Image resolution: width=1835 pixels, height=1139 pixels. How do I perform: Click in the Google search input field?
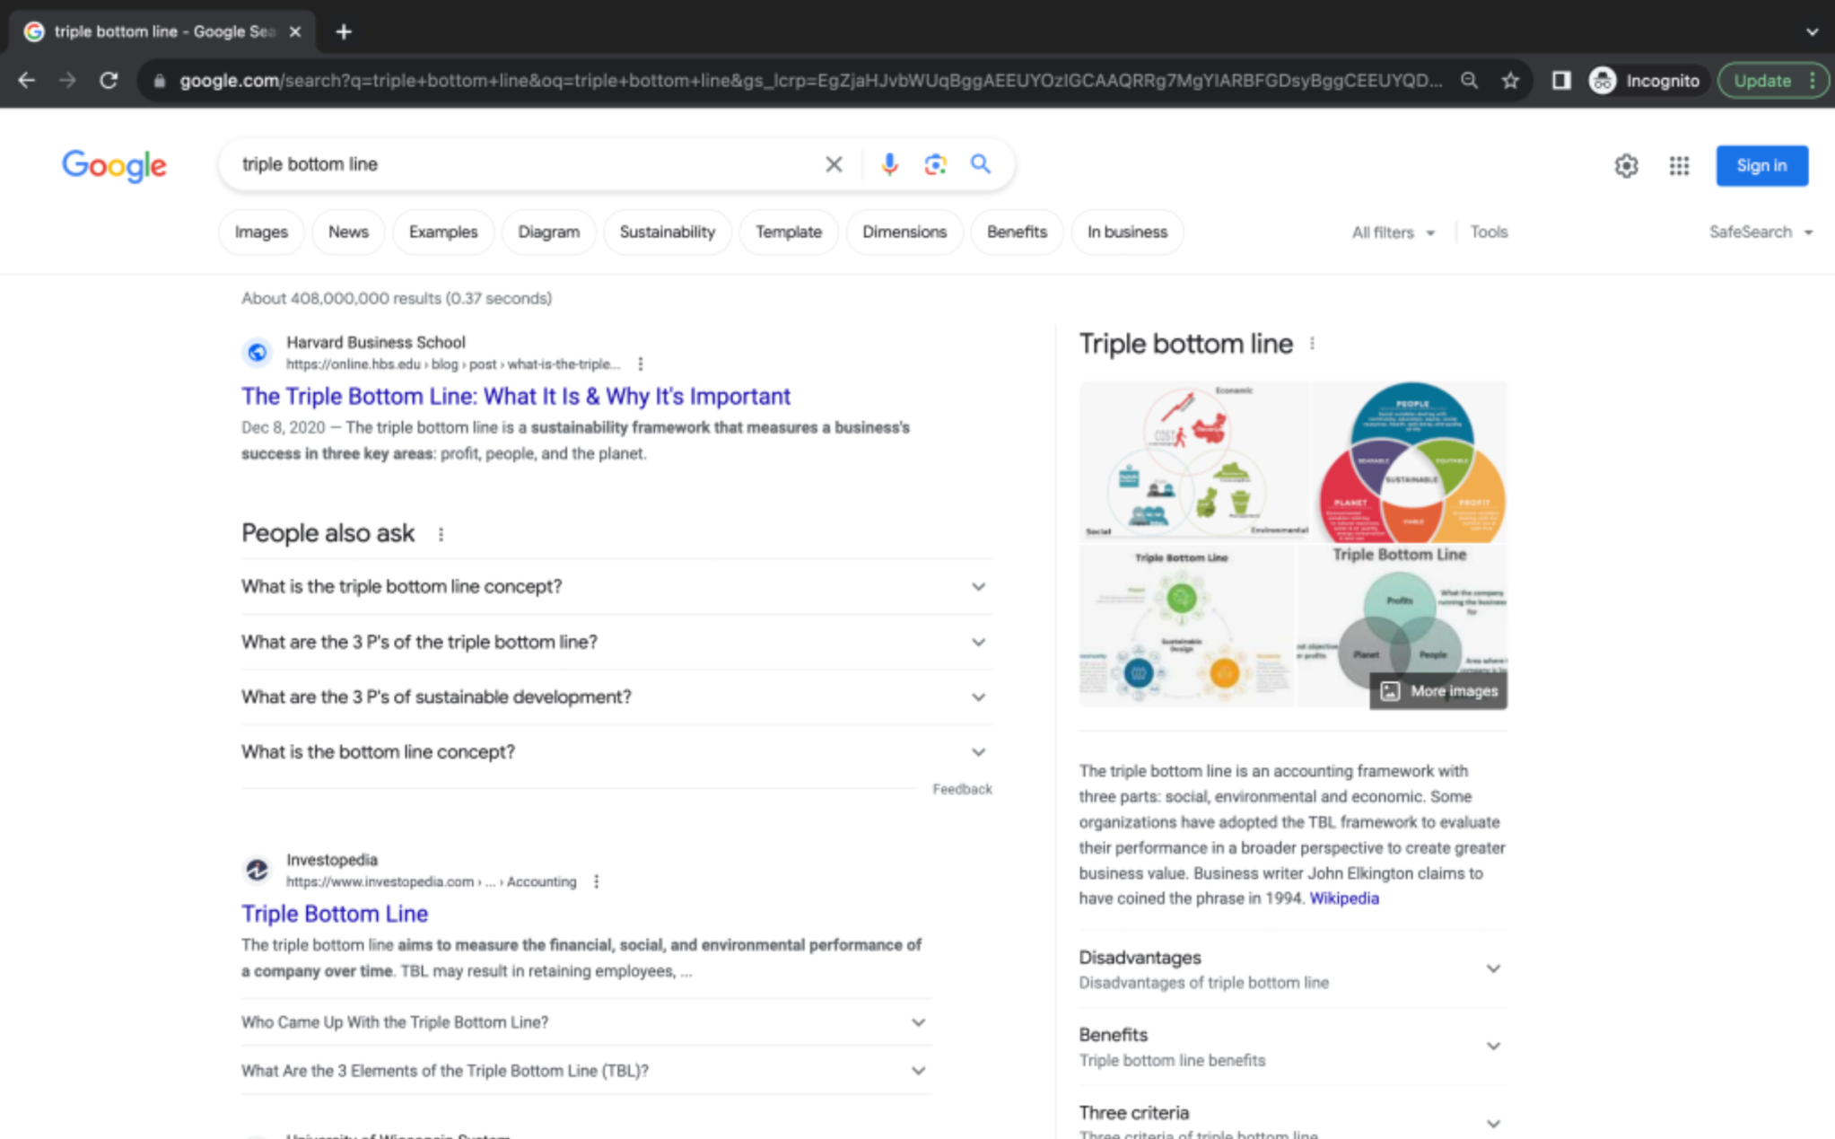click(525, 164)
